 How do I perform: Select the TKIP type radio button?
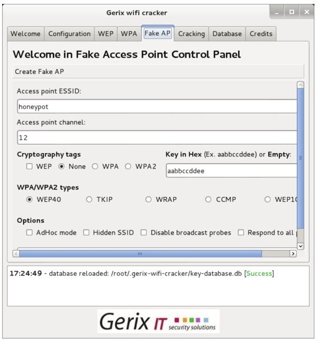pos(89,200)
